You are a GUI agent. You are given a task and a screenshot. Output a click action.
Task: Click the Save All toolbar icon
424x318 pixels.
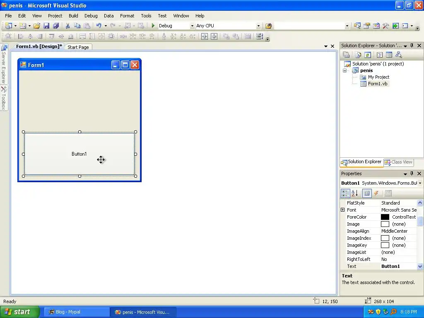pyautogui.click(x=56, y=26)
